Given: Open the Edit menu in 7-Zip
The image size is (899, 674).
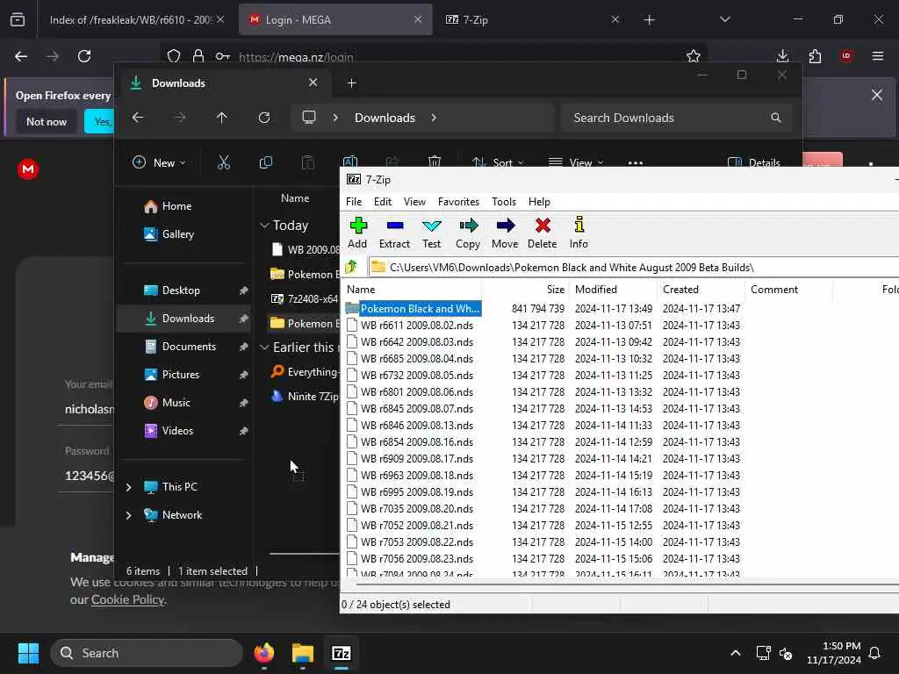Looking at the screenshot, I should click(383, 202).
